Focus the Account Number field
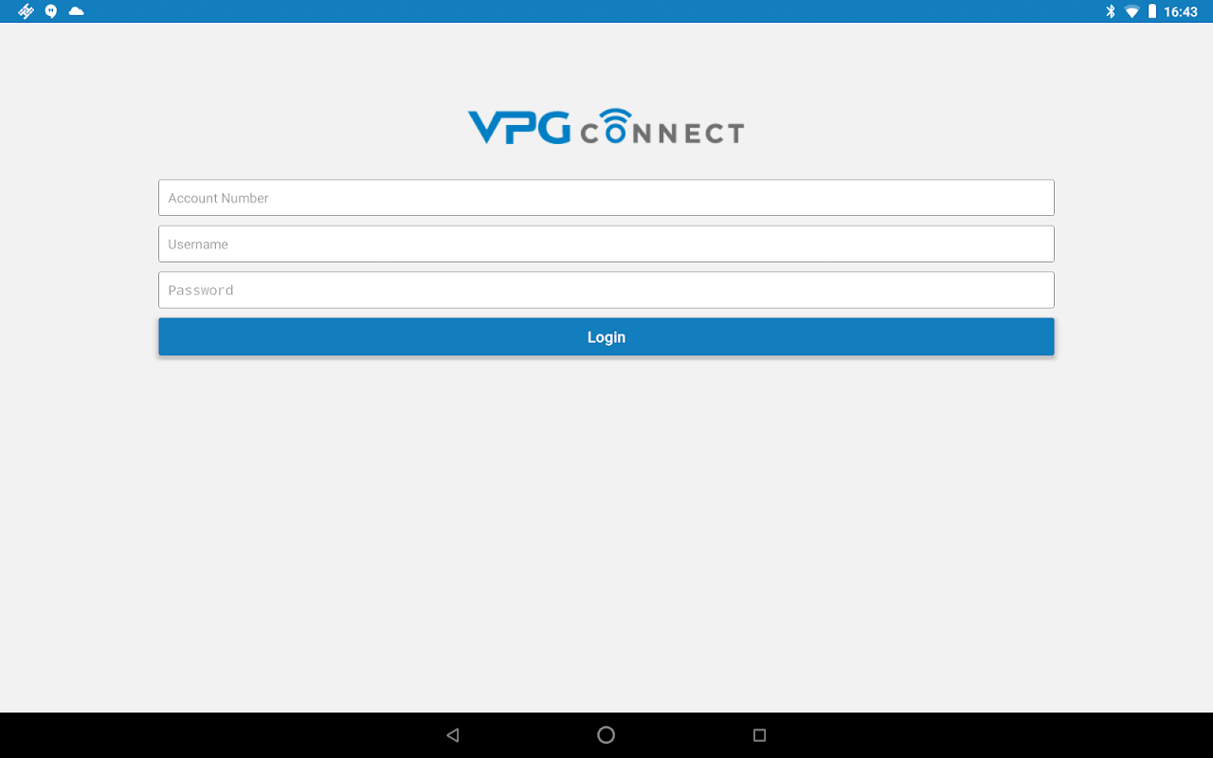Screen dimensions: 1213x758 click(606, 198)
